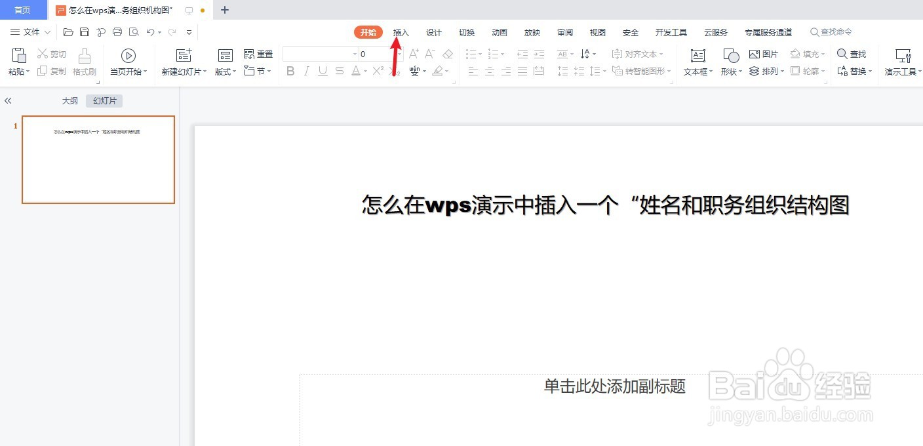Select slide 1 thumbnail
923x446 pixels.
click(x=98, y=159)
